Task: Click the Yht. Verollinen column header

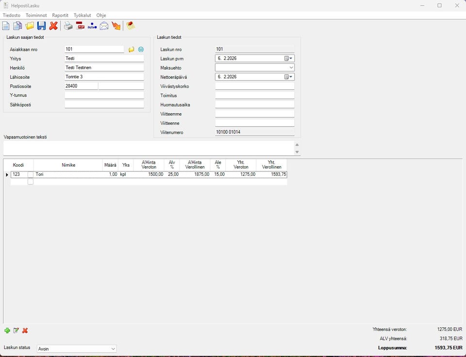Action: [271, 165]
